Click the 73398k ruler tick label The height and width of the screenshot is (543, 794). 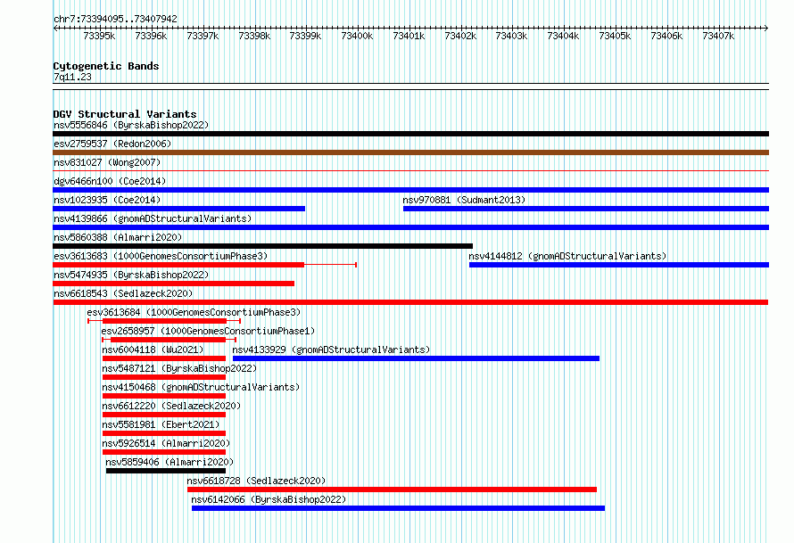point(254,36)
